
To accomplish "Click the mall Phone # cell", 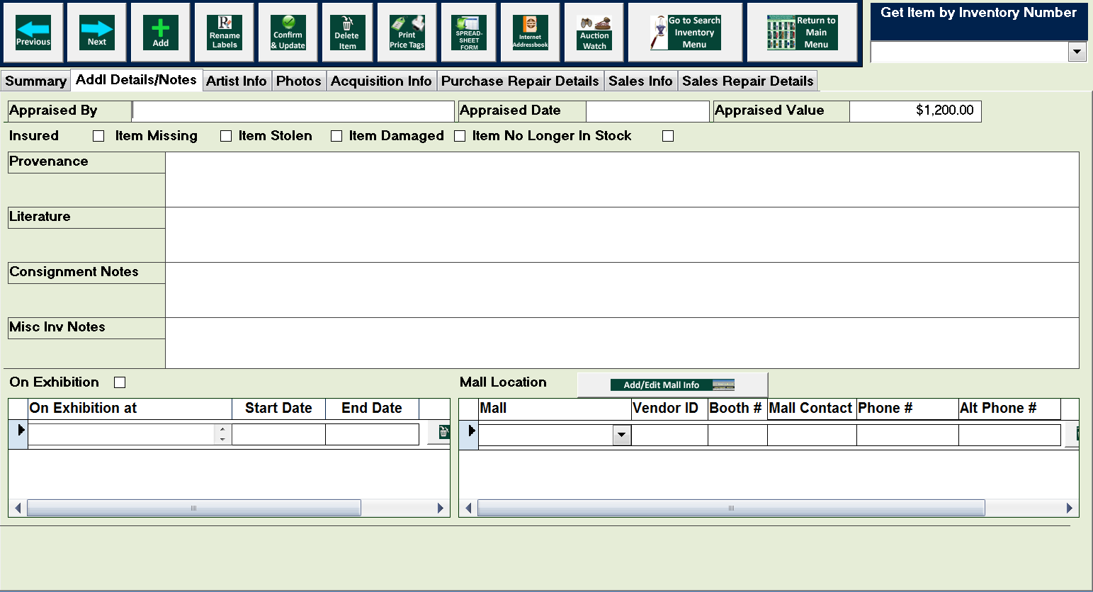I will pos(907,435).
